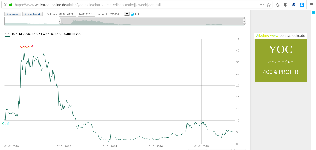This screenshot has height=150, width=316.
Task: Click the YOC legend label above chart
Action: pyautogui.click(x=8, y=34)
